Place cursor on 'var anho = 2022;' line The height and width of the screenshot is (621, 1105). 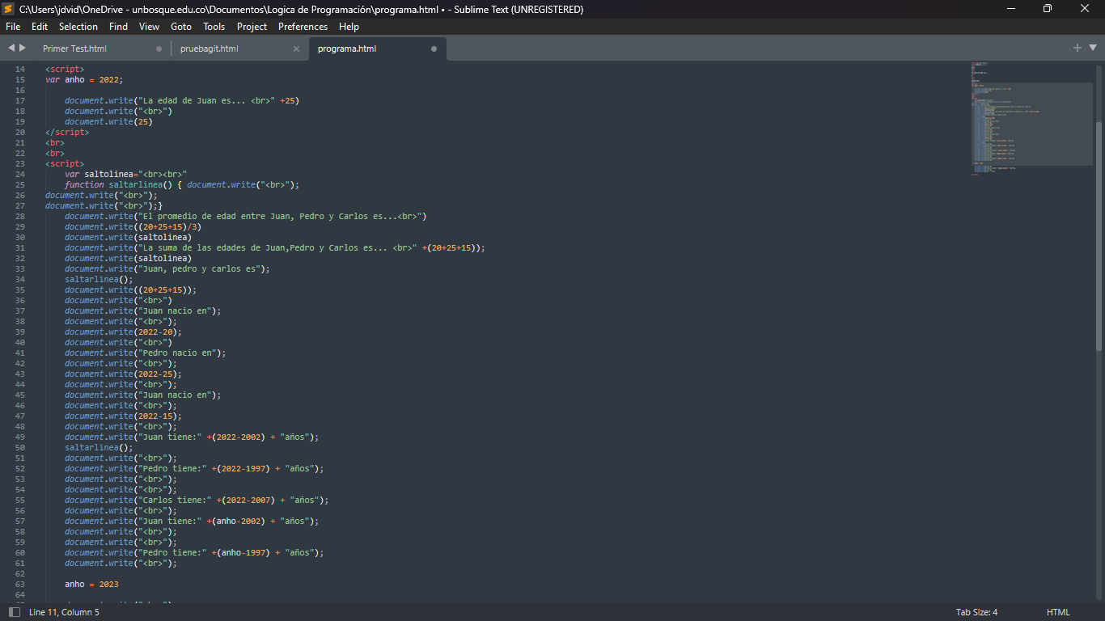84,80
